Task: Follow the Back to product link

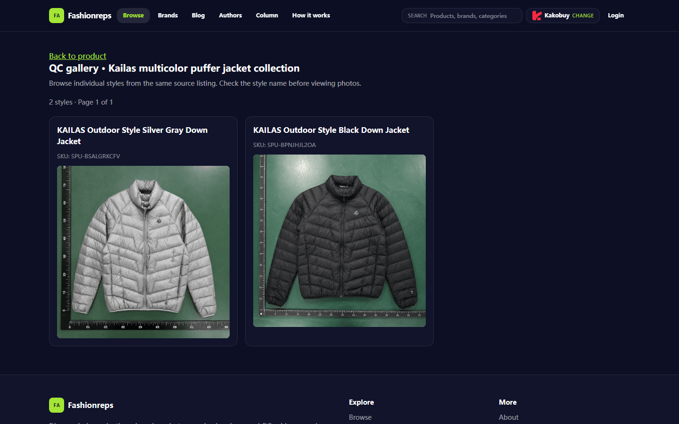Action: tap(78, 56)
